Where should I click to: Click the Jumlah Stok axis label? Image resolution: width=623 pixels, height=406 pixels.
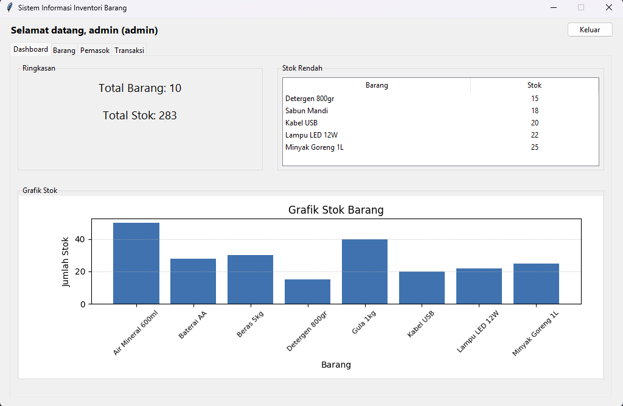(65, 262)
